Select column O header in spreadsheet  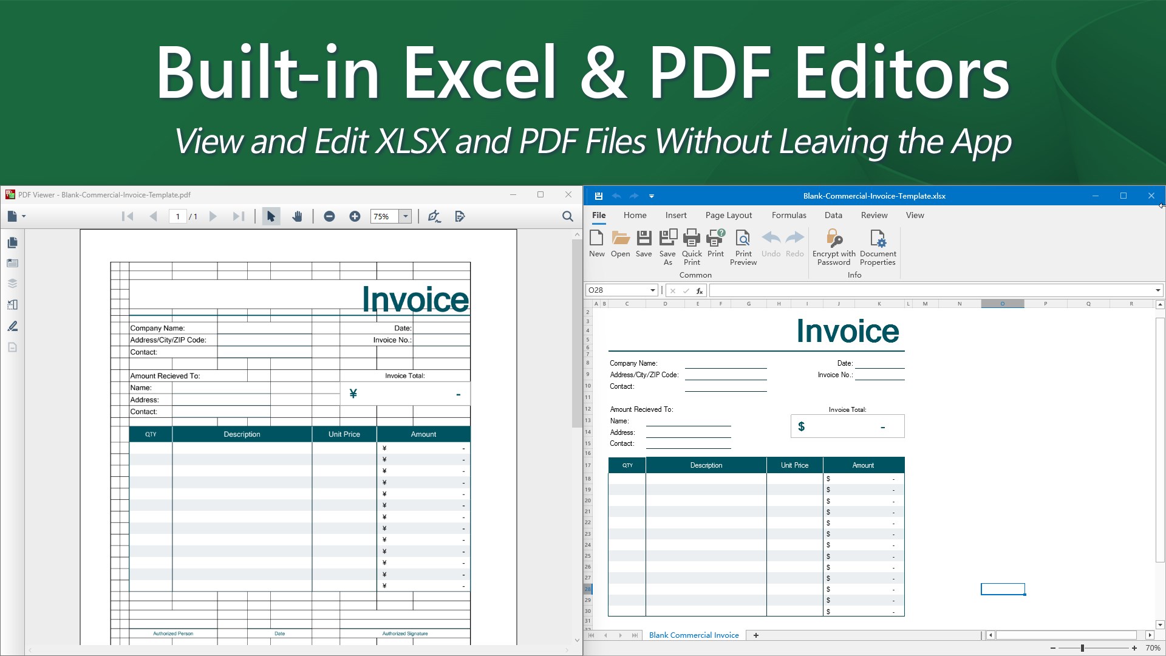tap(1003, 304)
